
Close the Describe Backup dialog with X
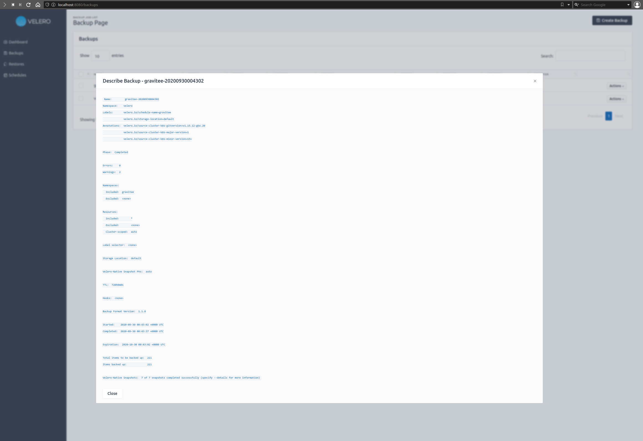pyautogui.click(x=535, y=81)
